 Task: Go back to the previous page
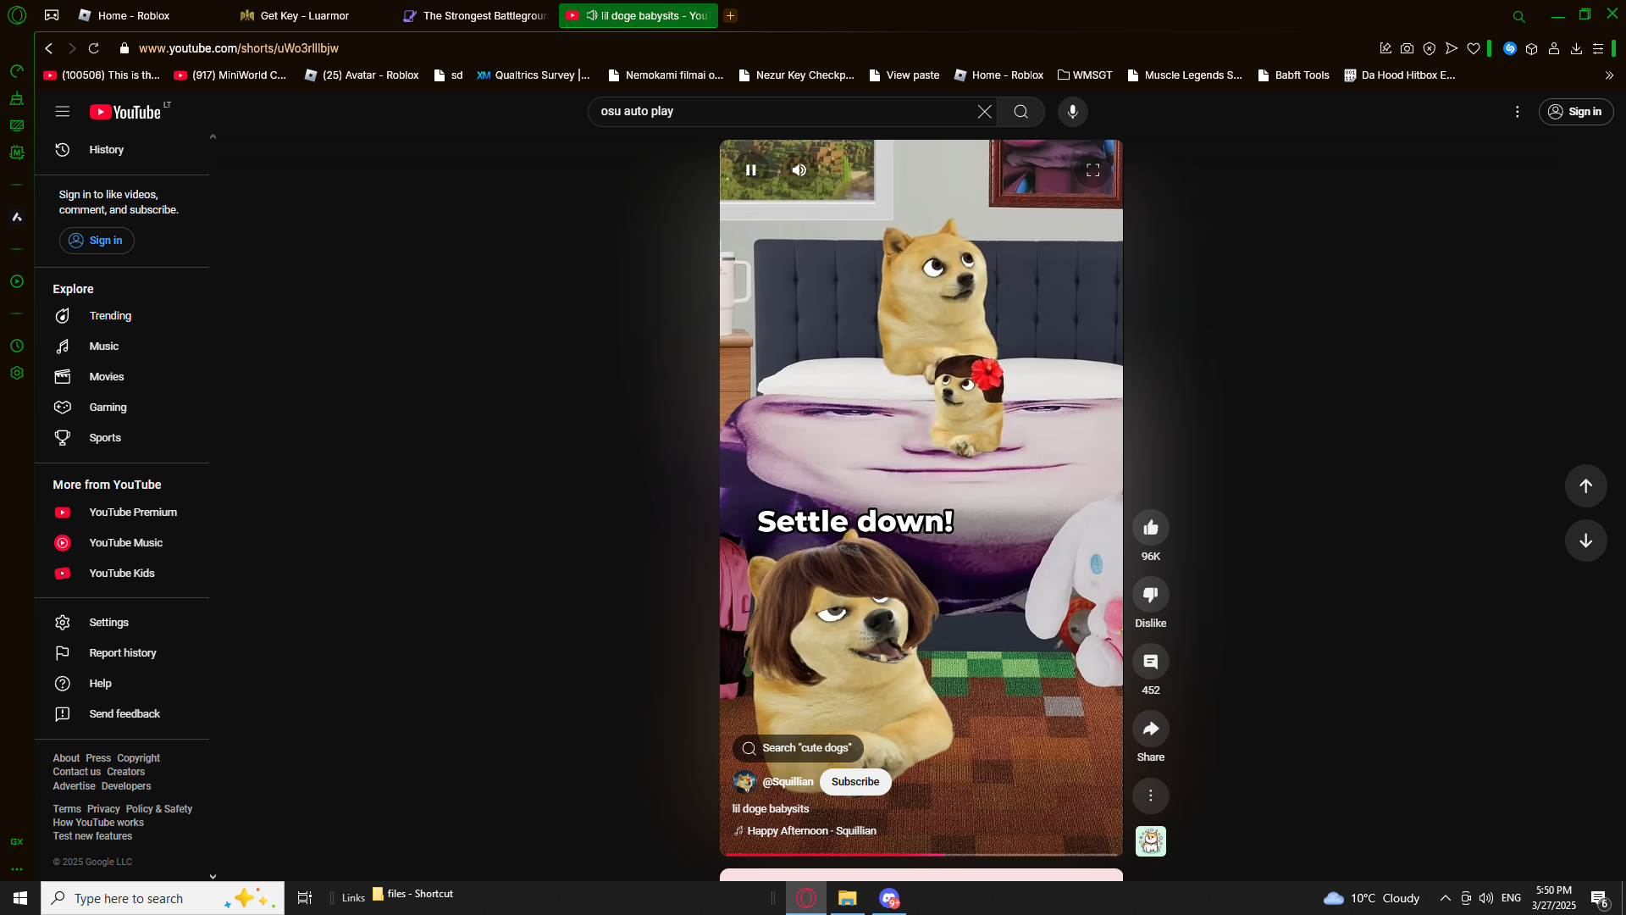49,49
